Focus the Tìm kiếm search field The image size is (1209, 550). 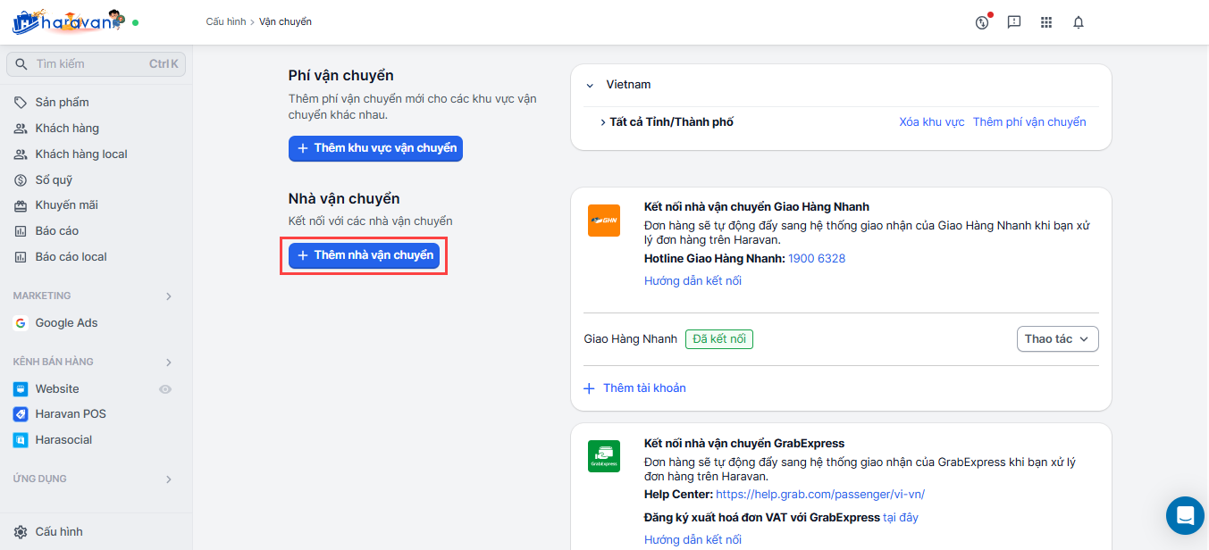[x=96, y=64]
